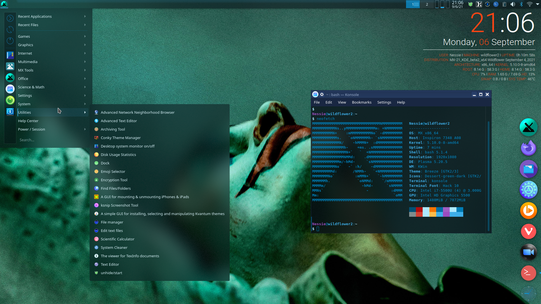Open Konsole's Settings menu
Viewport: 541px width, 304px height.
(384, 102)
